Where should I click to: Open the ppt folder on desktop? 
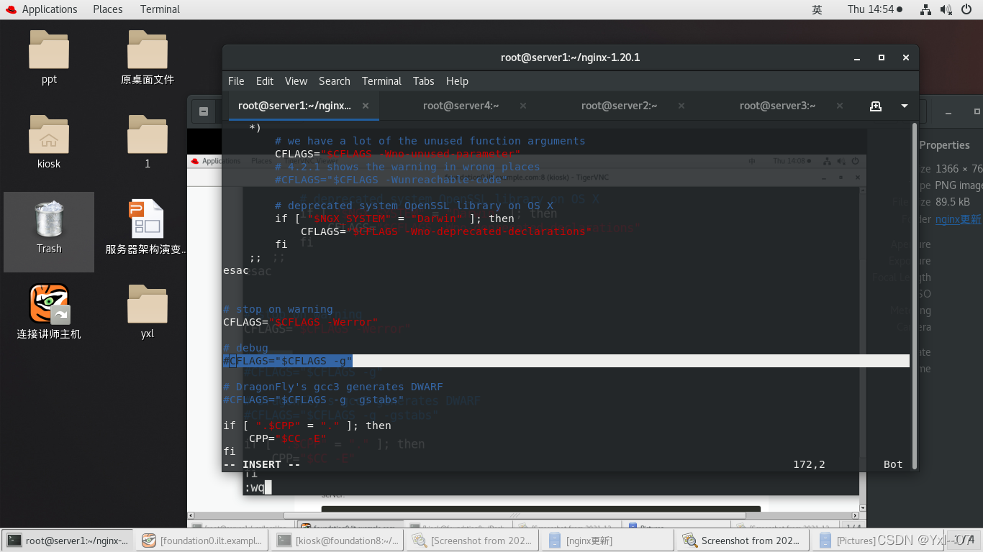(49, 57)
